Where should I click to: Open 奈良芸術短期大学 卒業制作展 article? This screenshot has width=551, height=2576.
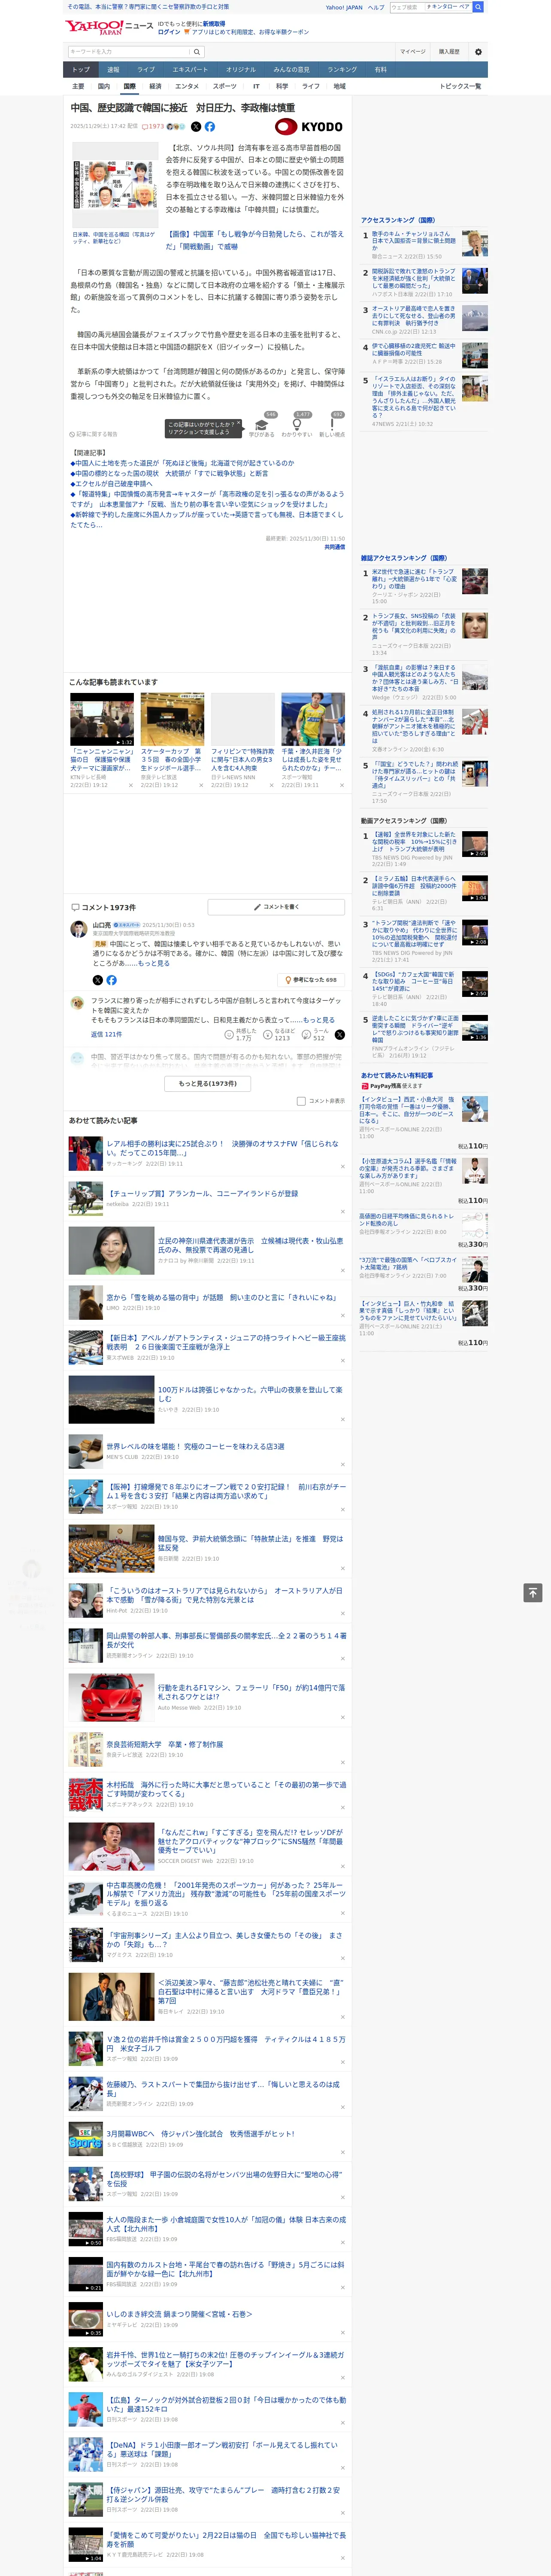pyautogui.click(x=165, y=1744)
